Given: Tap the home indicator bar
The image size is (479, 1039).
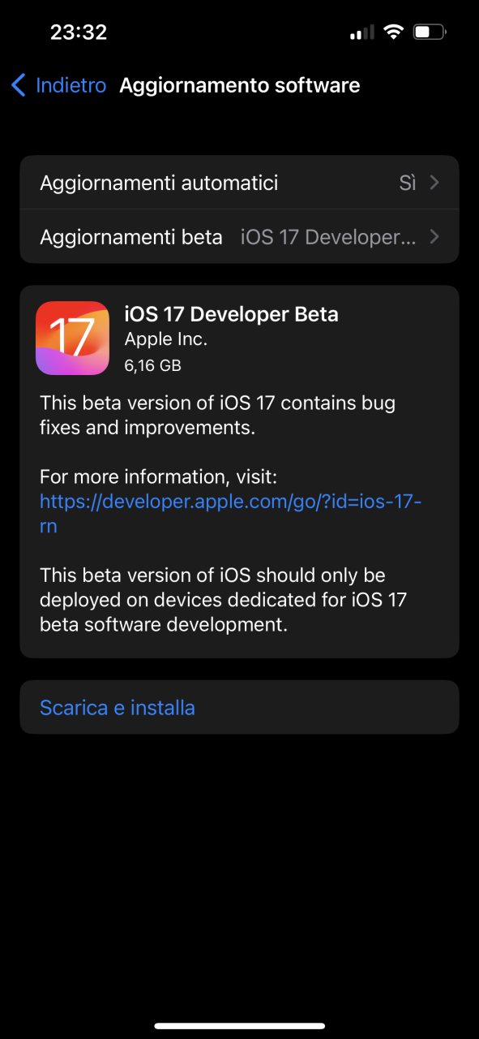Looking at the screenshot, I should tap(239, 1026).
